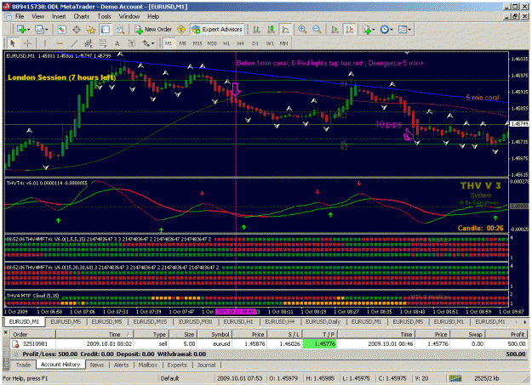The image size is (532, 385).
Task: Select the Text Label tool
Action: coord(132,43)
